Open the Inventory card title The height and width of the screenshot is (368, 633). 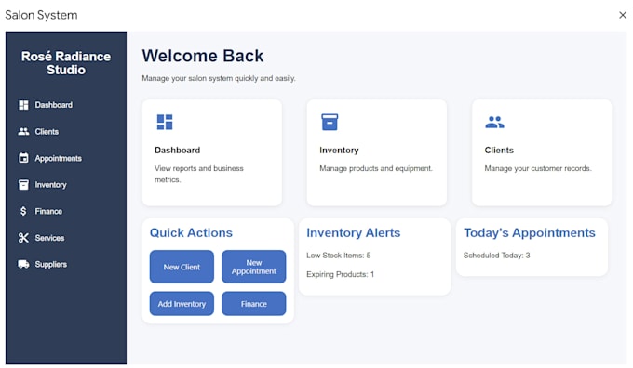[x=339, y=150]
